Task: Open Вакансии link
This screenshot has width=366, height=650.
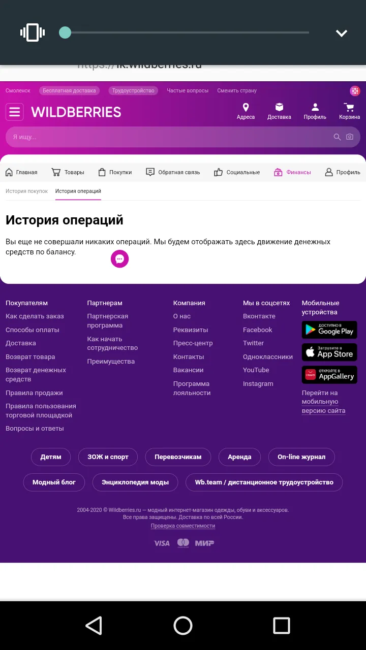Action: (x=188, y=370)
